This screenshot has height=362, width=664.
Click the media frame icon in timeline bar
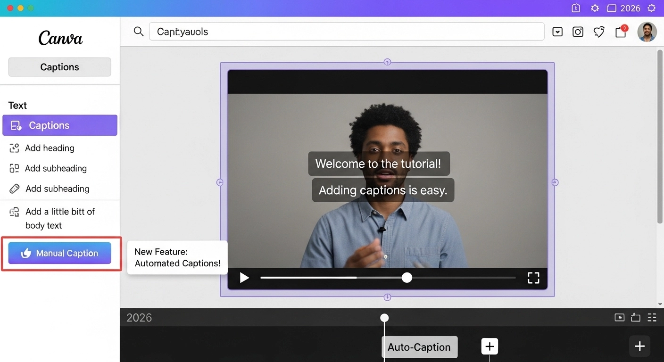click(620, 318)
